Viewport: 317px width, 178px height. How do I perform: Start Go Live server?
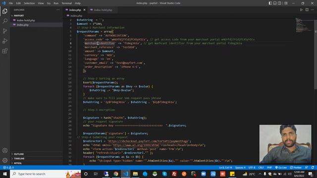(x=281, y=168)
